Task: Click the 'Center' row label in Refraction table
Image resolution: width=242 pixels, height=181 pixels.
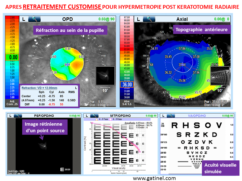Action: 26,96
